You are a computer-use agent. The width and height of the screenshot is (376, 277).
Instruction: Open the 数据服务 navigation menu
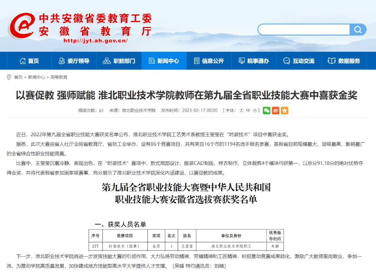pyautogui.click(x=344, y=61)
